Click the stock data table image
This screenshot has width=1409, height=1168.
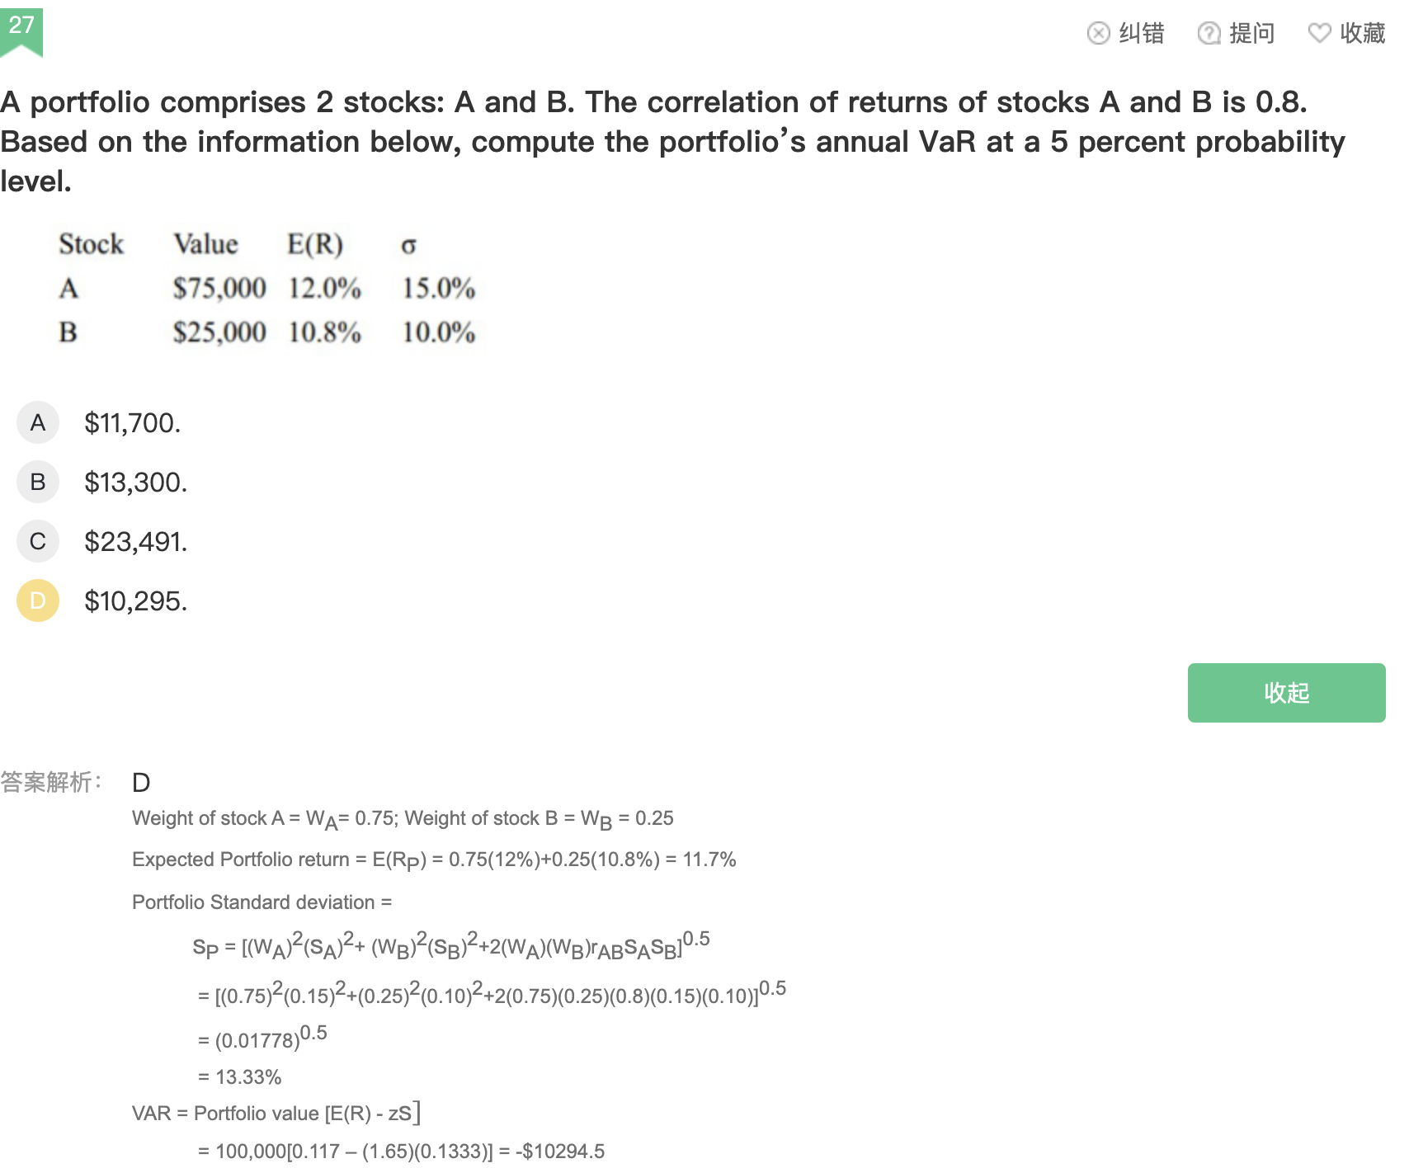267,289
